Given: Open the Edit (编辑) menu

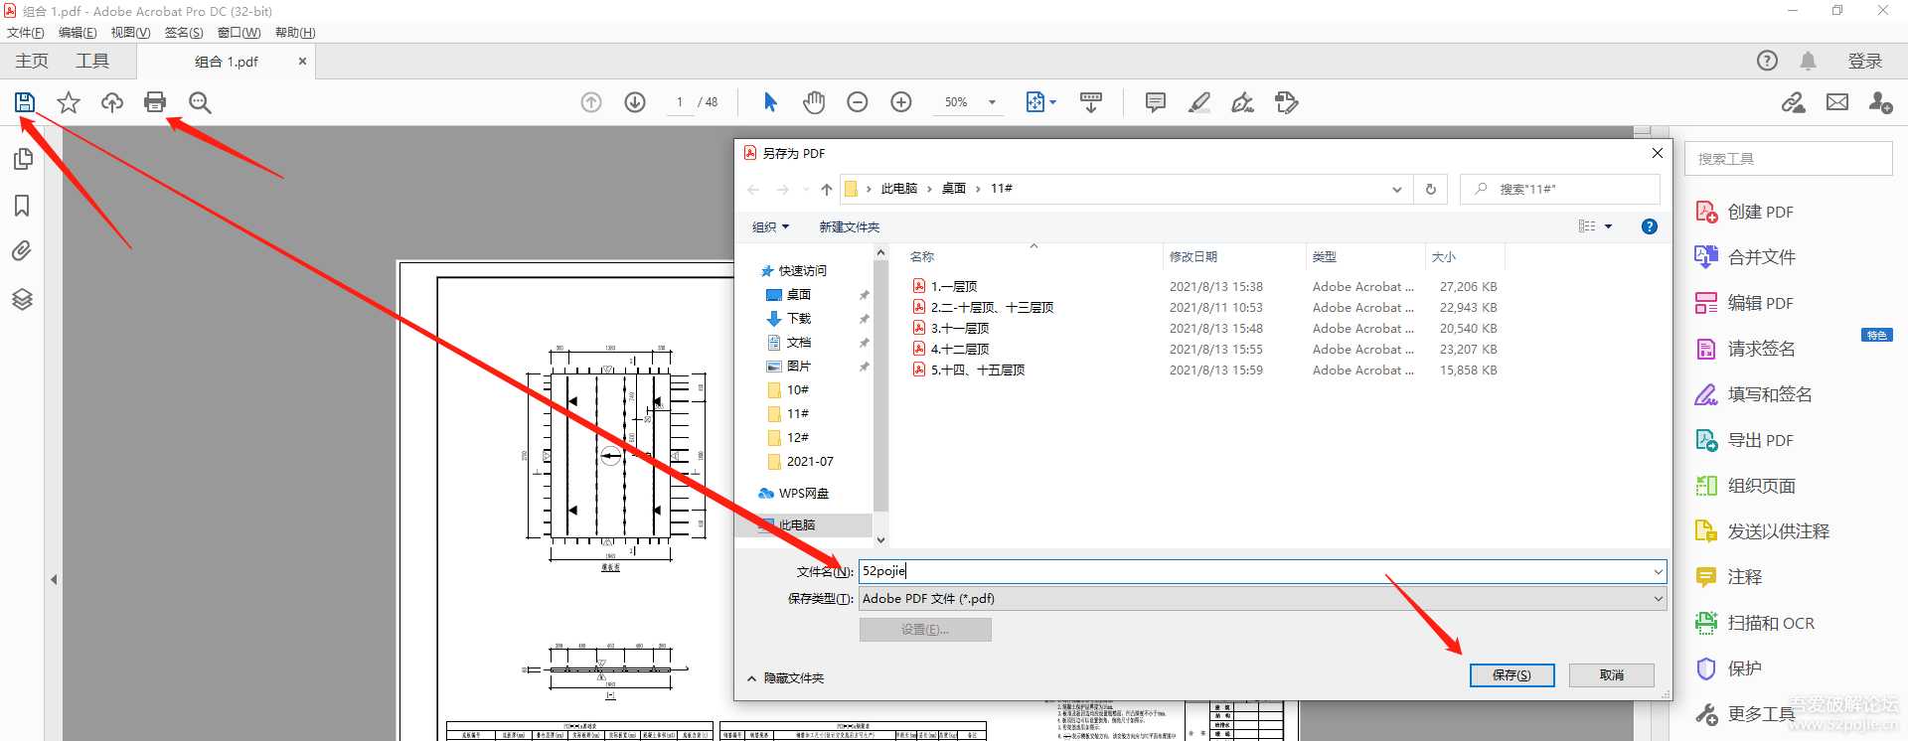Looking at the screenshot, I should (x=78, y=33).
